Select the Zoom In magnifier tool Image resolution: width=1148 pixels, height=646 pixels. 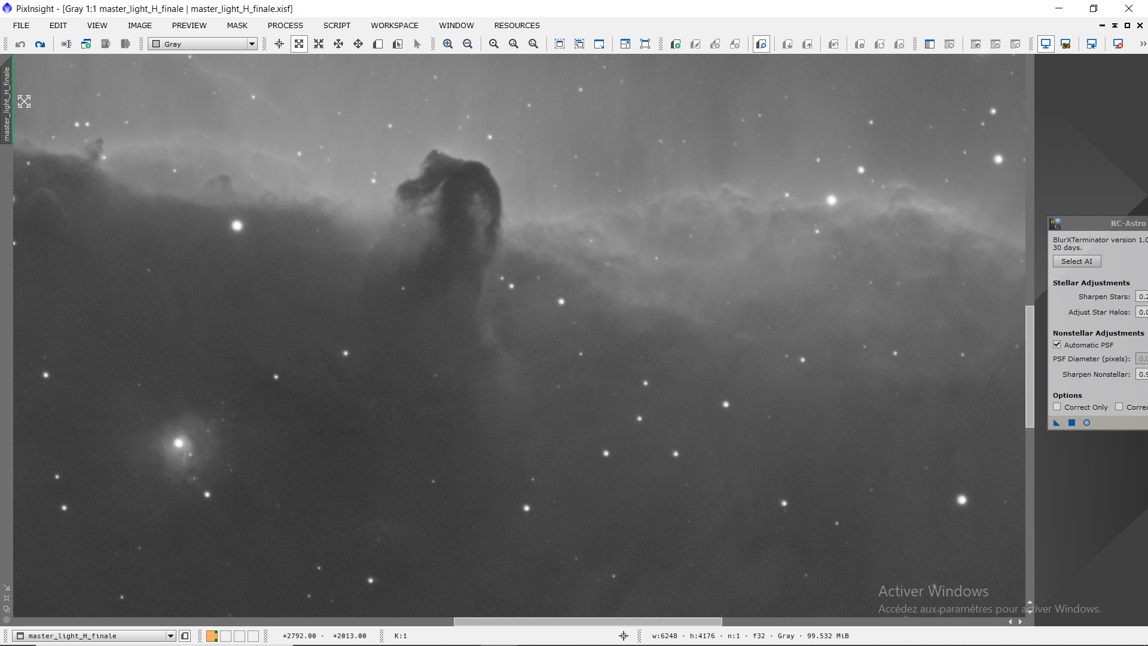tap(448, 44)
